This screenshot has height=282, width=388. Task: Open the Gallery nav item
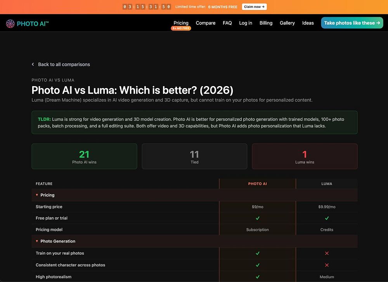pos(287,23)
